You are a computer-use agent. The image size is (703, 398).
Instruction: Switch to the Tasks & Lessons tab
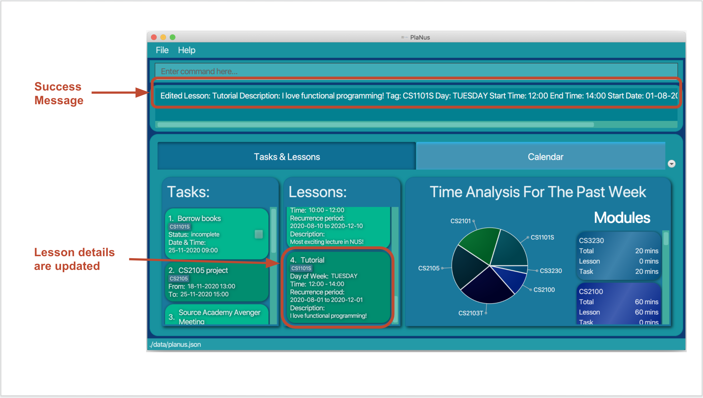pyautogui.click(x=286, y=157)
